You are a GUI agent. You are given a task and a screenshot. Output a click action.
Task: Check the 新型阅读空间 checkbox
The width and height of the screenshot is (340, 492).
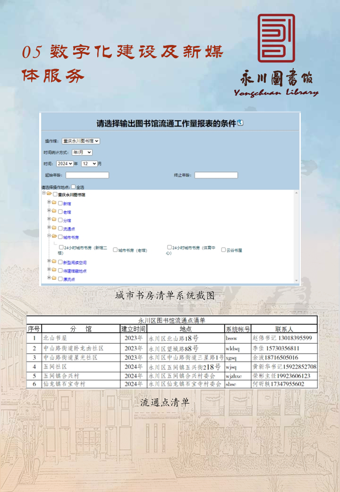[60, 262]
